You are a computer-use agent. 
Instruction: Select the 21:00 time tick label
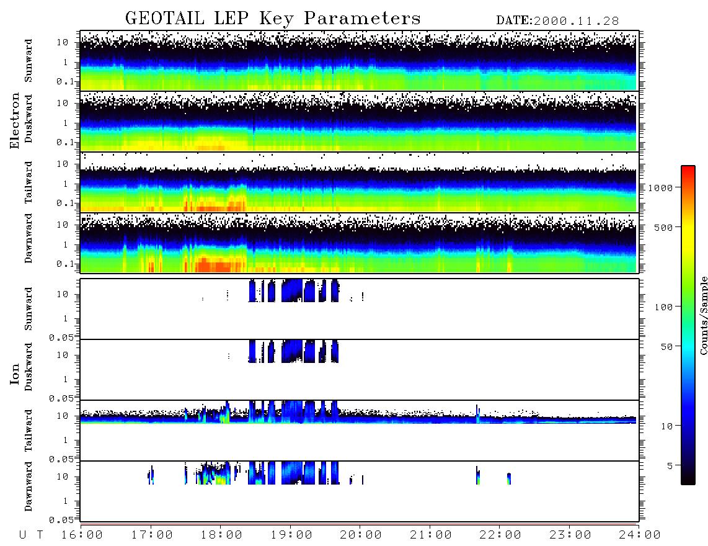(430, 535)
